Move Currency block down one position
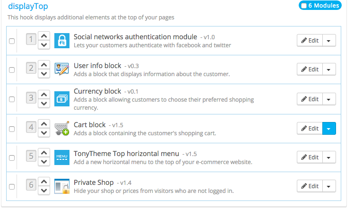Image resolution: width=354 pixels, height=209 pixels. click(44, 104)
